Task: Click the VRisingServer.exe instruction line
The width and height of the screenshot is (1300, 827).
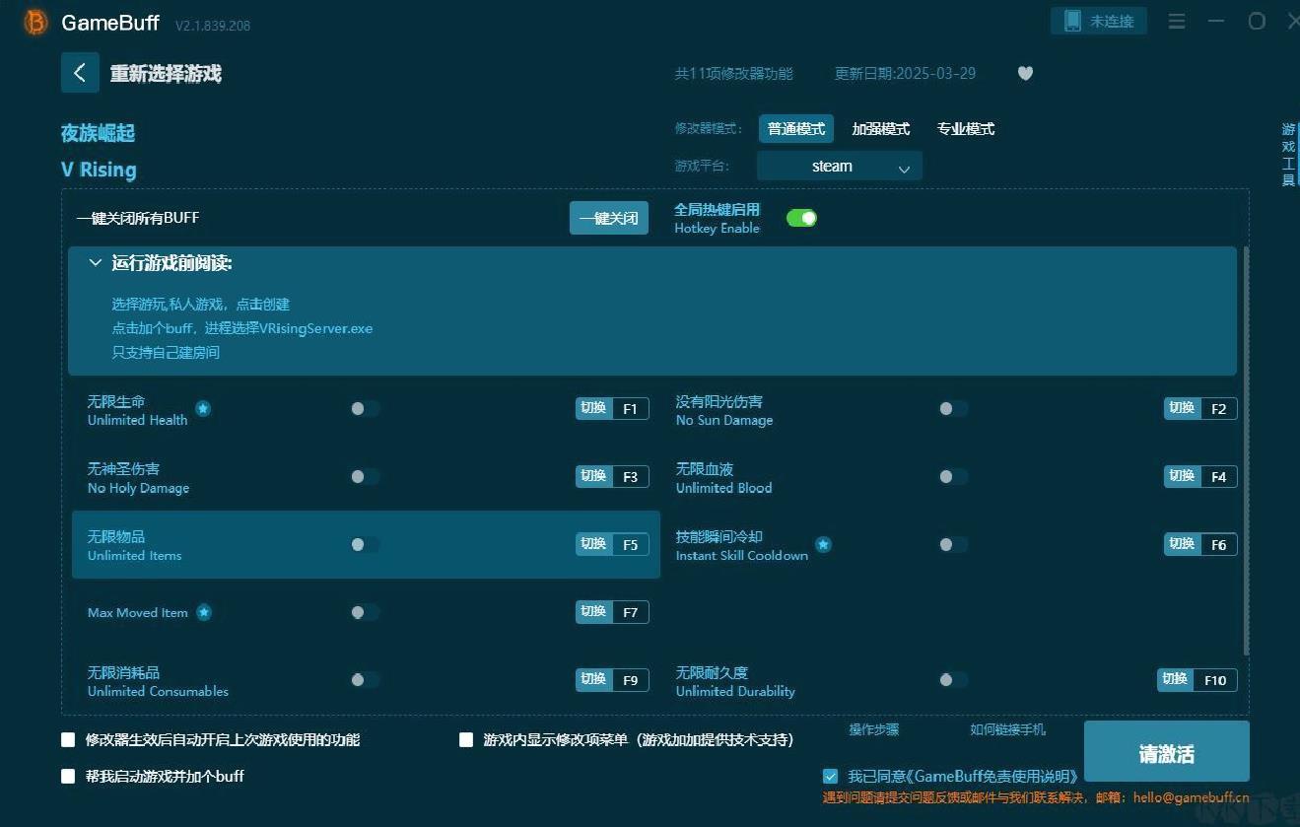Action: pos(242,328)
